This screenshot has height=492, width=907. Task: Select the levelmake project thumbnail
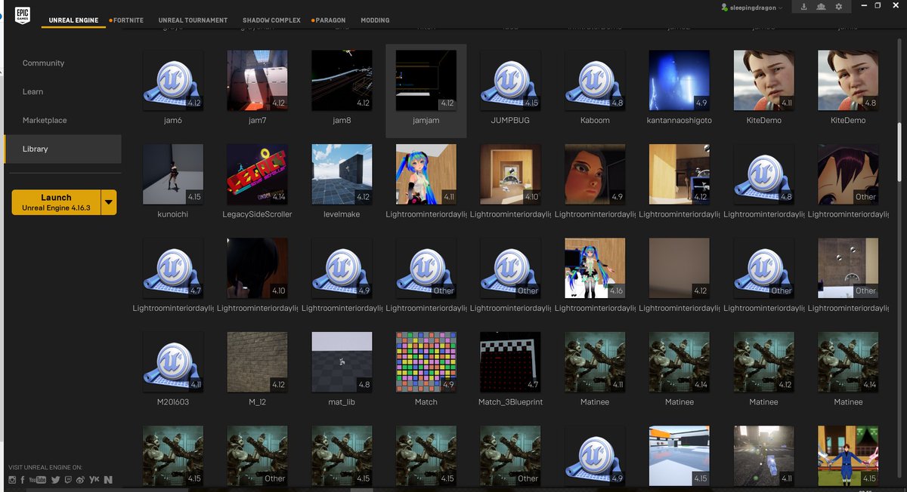[342, 175]
